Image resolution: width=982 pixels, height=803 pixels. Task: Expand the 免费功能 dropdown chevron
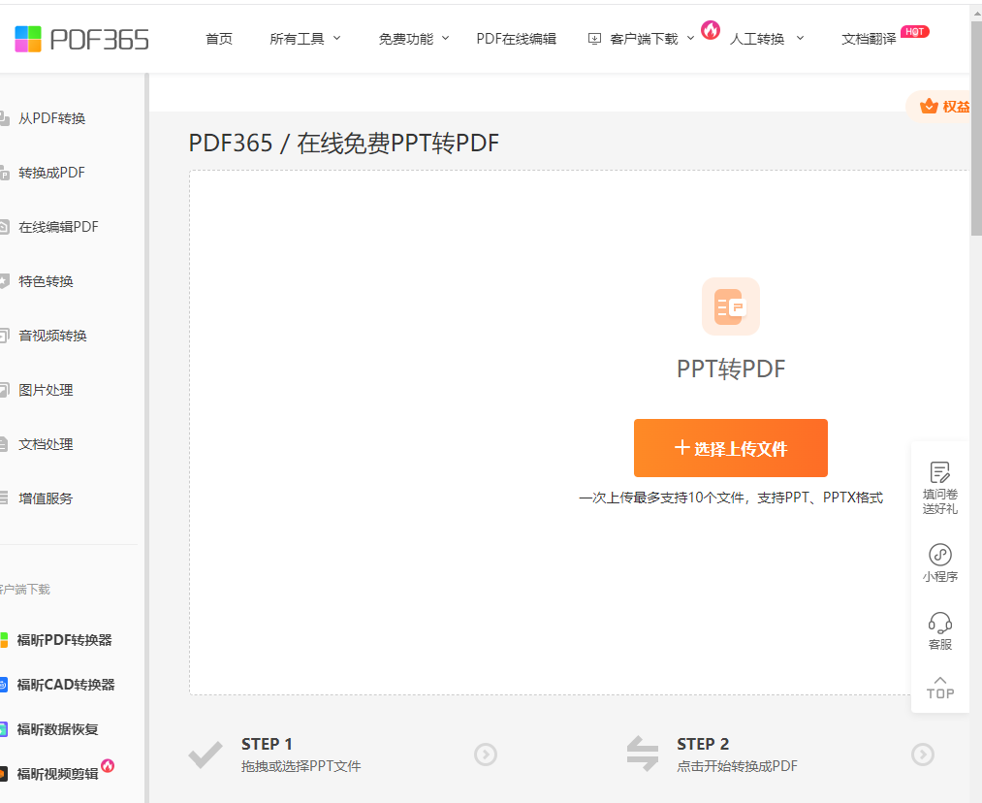pyautogui.click(x=445, y=38)
